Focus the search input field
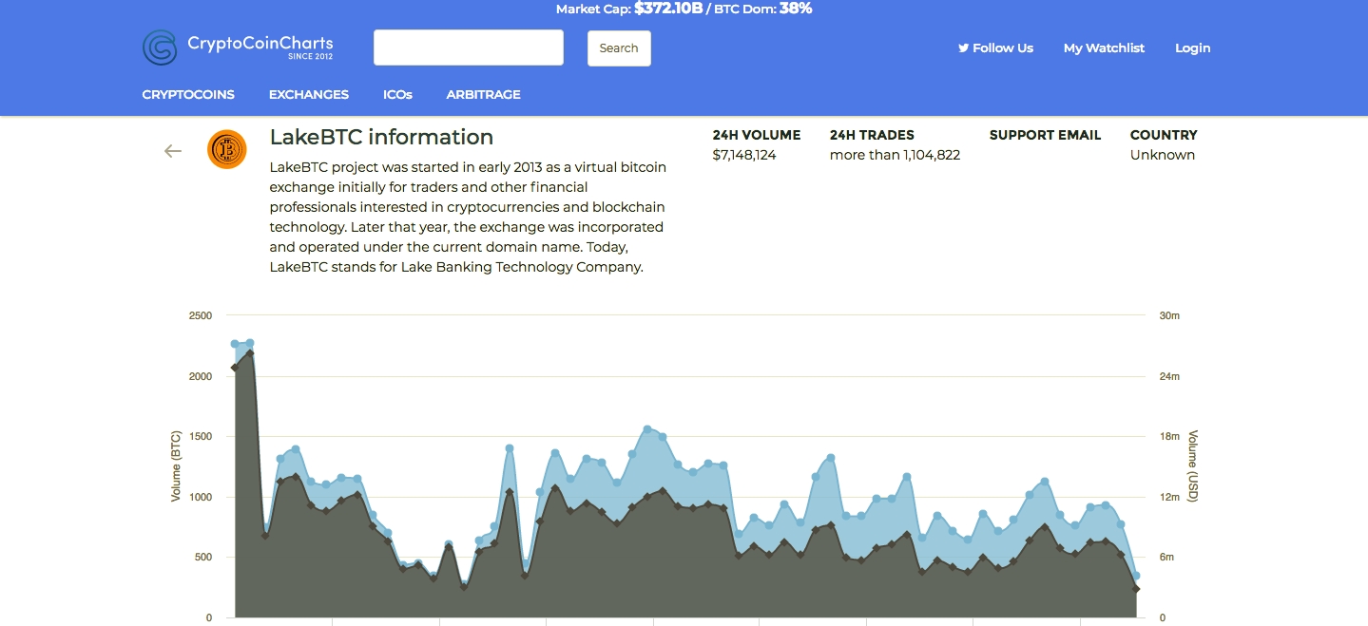Screen dimensions: 1368x626 point(469,47)
